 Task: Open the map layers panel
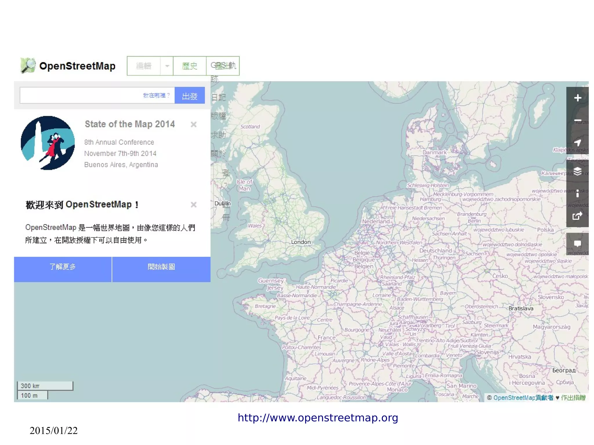(x=577, y=171)
